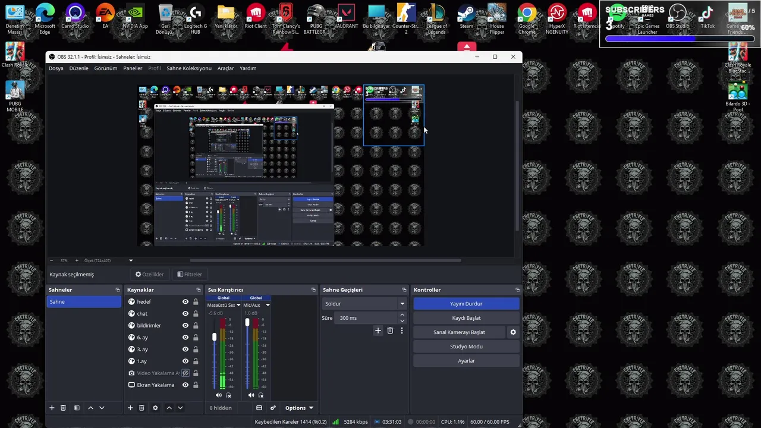
Task: Open source Özellikler button
Action: coord(149,275)
